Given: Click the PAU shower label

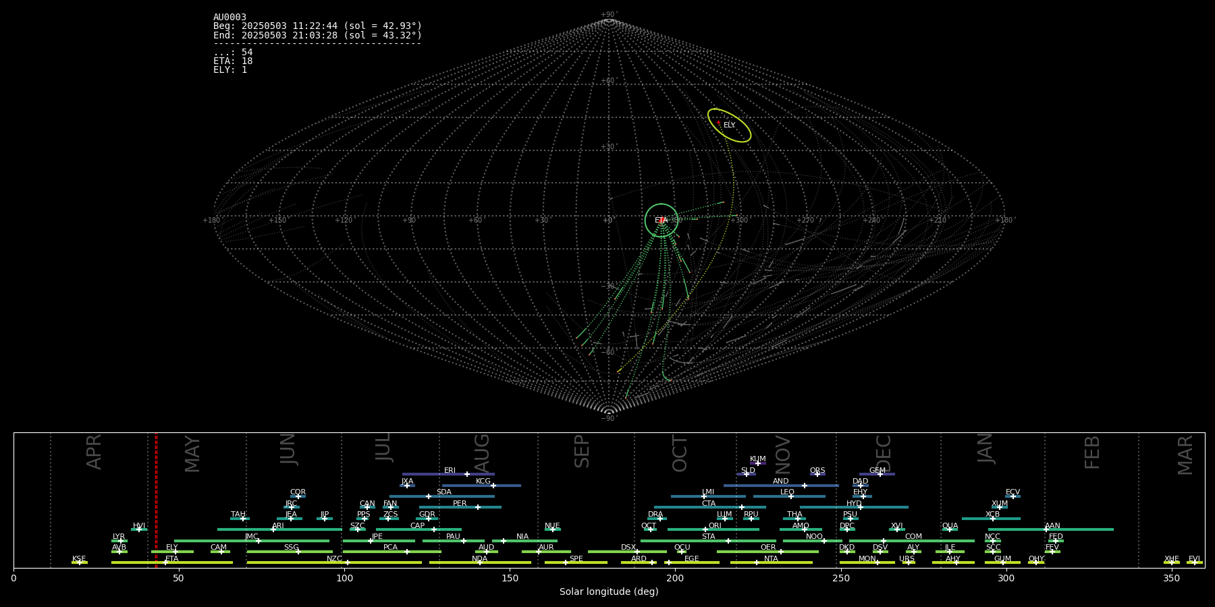Looking at the screenshot, I should pyautogui.click(x=453, y=537).
